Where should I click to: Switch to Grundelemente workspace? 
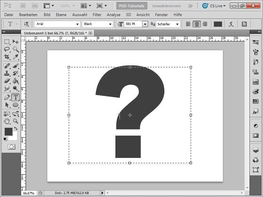167,6
